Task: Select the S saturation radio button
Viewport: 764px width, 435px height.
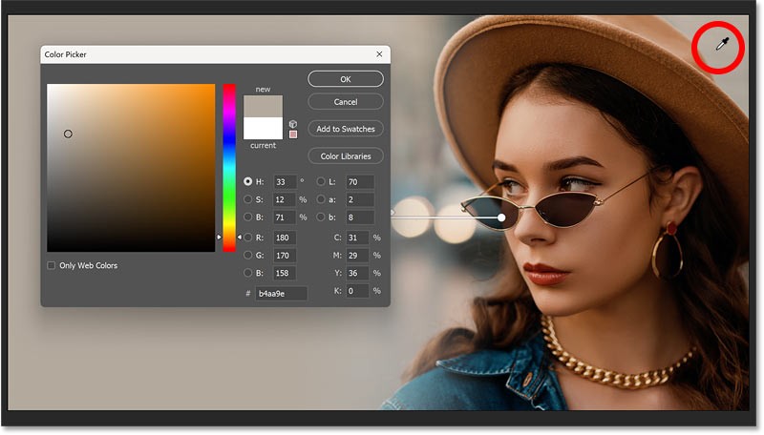Action: click(x=249, y=199)
